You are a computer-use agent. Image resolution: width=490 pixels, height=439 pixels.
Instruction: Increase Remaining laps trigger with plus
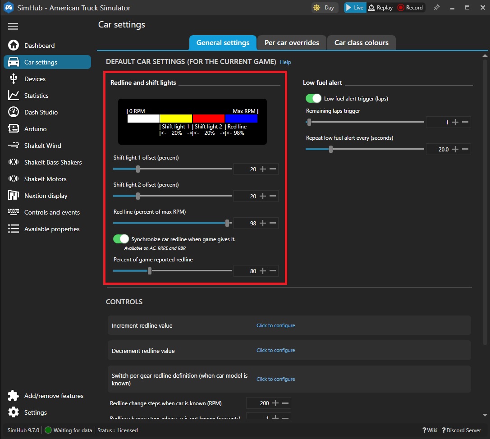[455, 122]
